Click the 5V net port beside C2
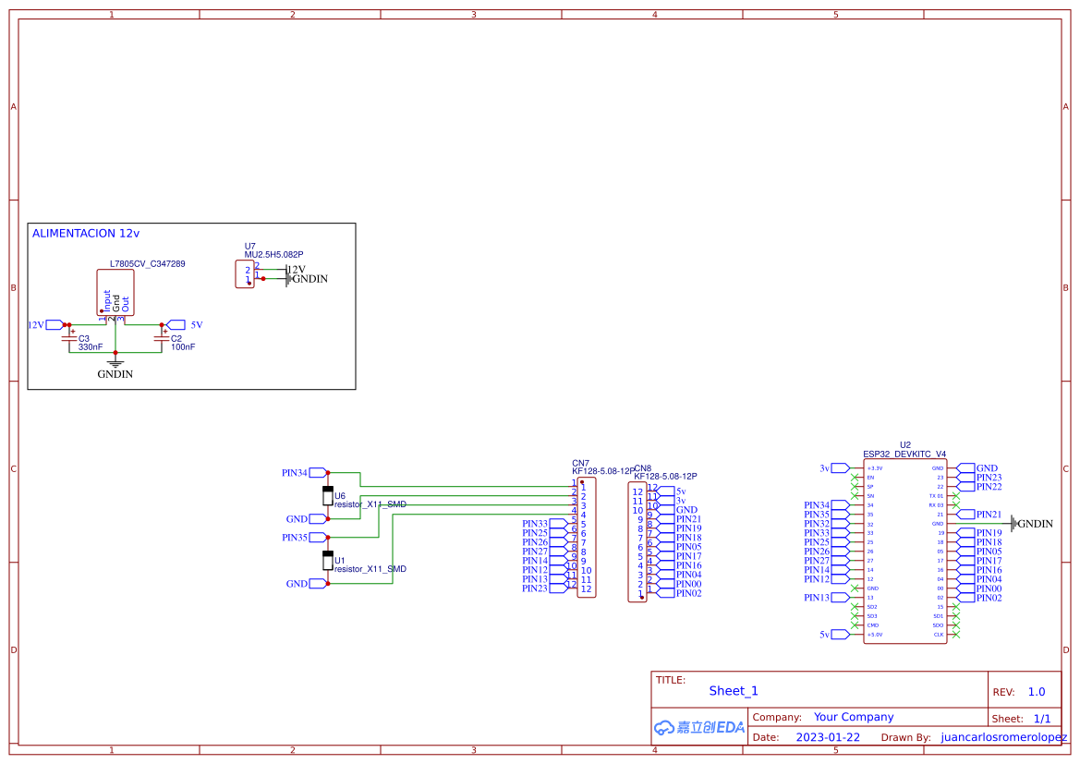This screenshot has width=1080, height=764. 176,324
